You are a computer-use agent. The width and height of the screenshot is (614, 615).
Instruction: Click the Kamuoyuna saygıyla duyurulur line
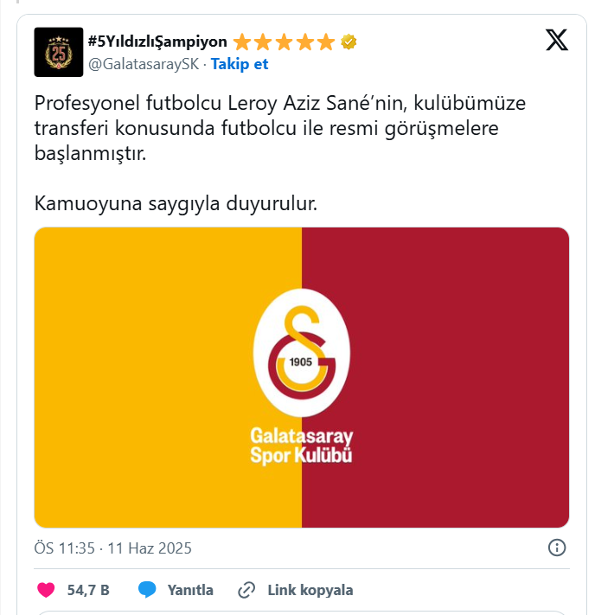tap(176, 203)
